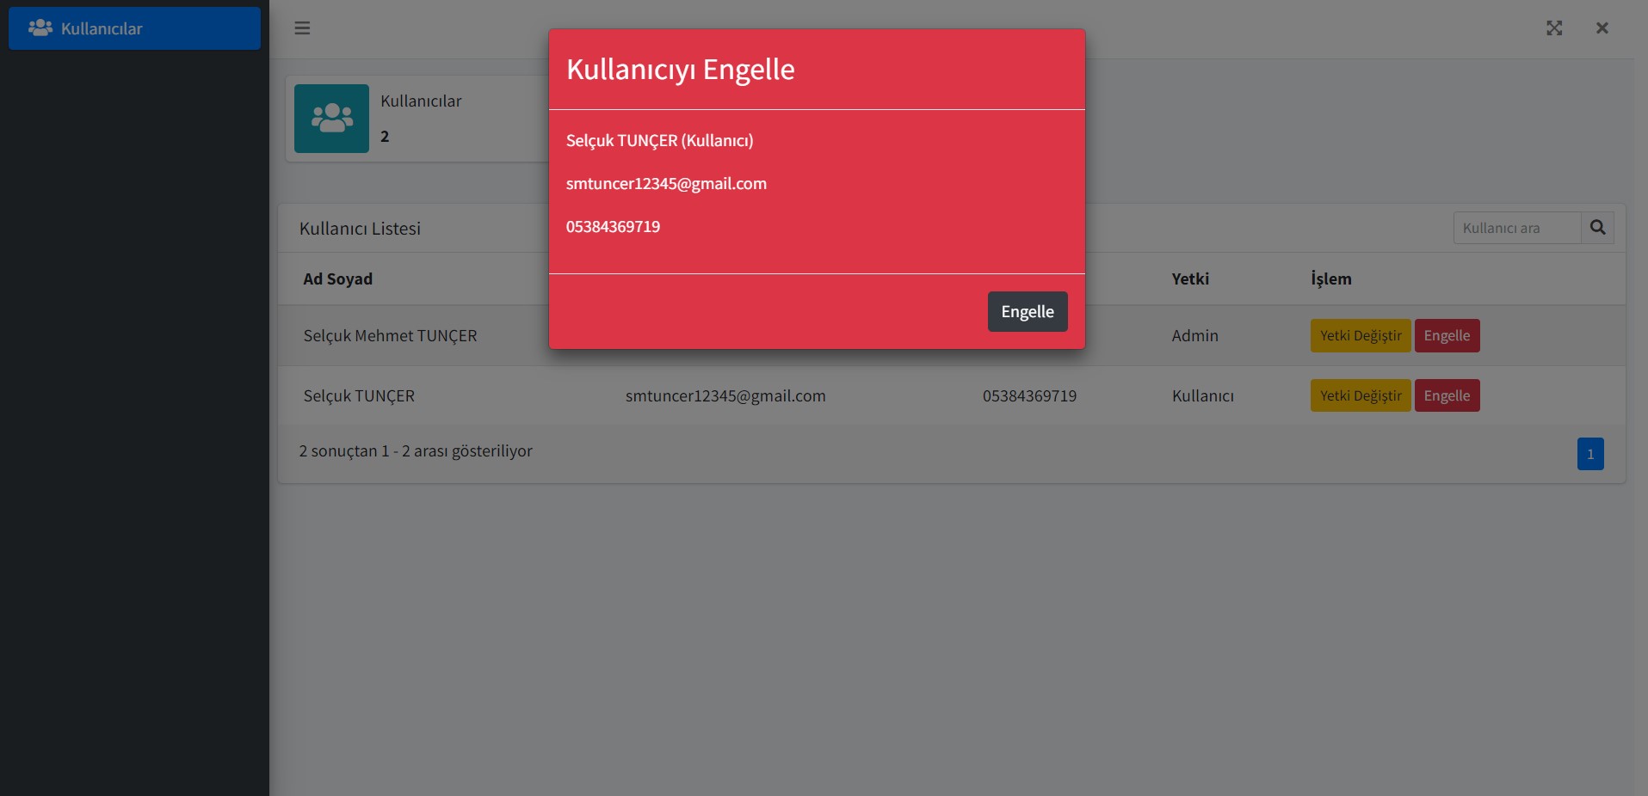The height and width of the screenshot is (796, 1648).
Task: Click the search magnifier icon
Action: point(1599,227)
